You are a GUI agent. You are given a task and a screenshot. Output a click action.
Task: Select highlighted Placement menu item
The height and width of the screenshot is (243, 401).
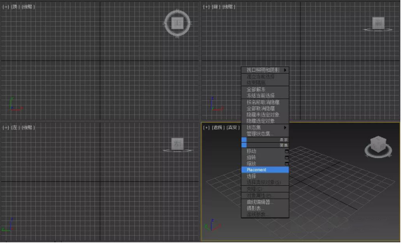click(x=265, y=170)
